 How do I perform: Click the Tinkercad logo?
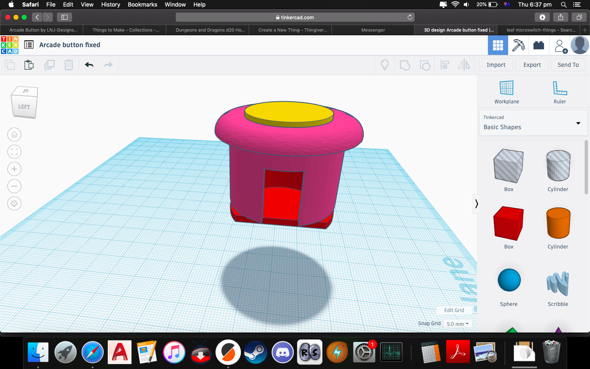pyautogui.click(x=10, y=45)
